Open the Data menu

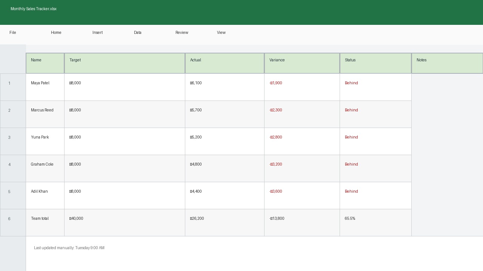click(x=138, y=33)
